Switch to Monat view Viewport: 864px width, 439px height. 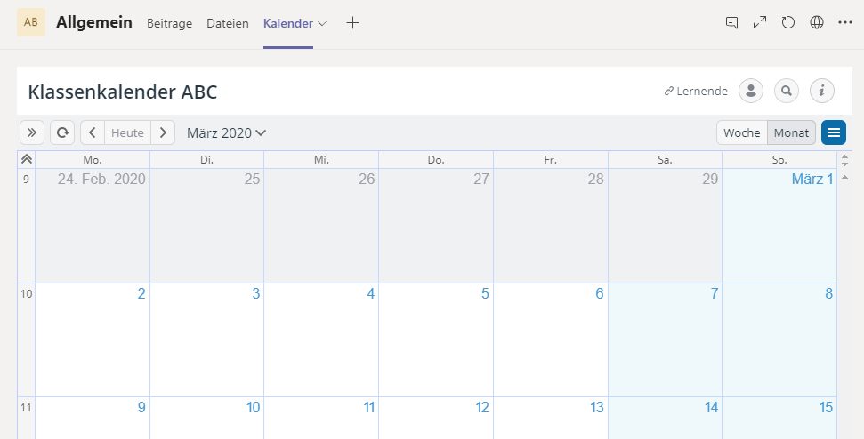point(791,132)
